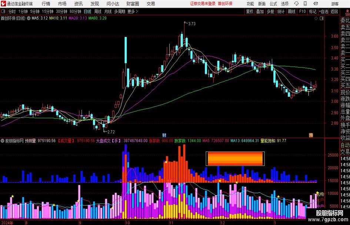
Task: Click the yellow 预 forecast marker
Action: tap(311, 135)
